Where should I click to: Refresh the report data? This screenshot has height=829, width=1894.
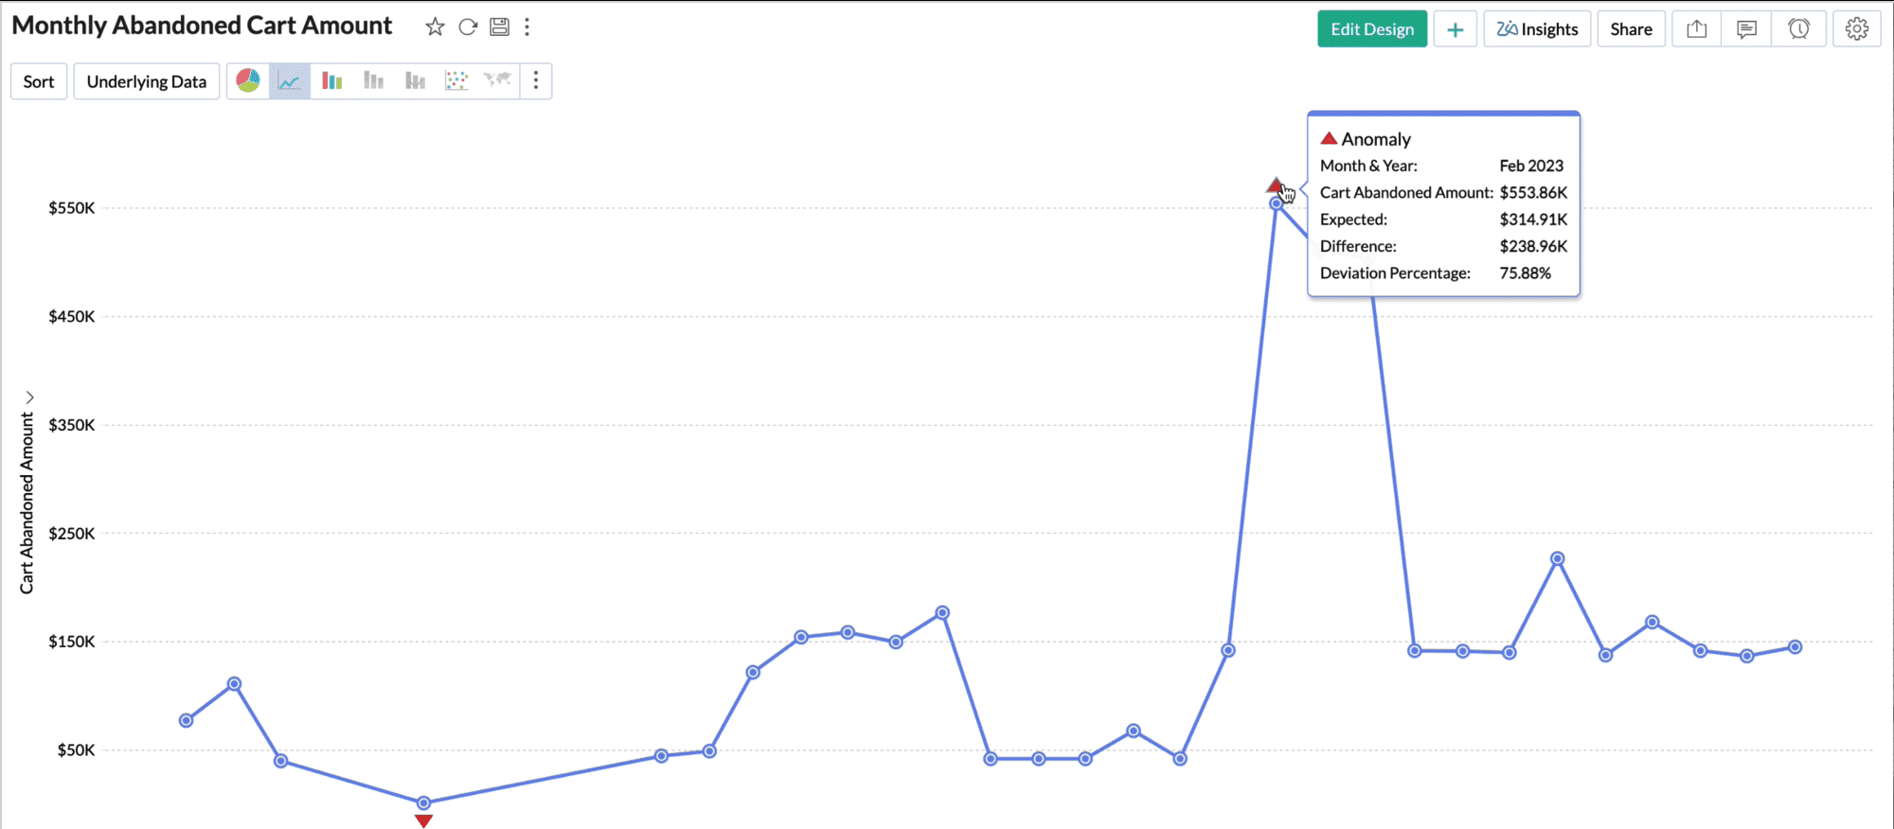(x=468, y=27)
